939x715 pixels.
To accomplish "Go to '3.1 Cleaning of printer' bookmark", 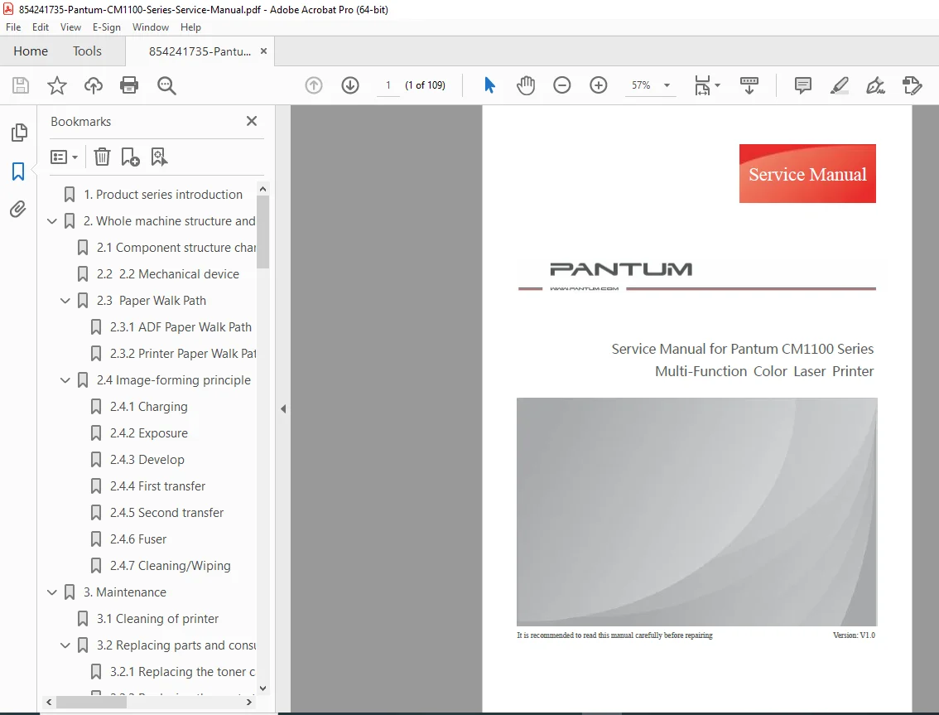I will click(x=157, y=619).
